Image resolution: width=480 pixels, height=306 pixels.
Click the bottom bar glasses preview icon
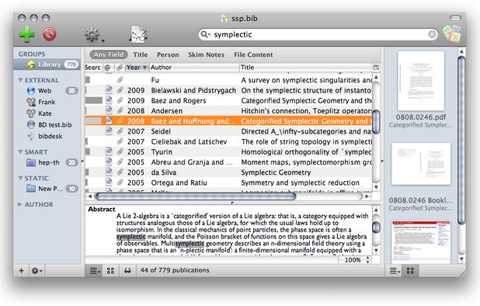127,270
